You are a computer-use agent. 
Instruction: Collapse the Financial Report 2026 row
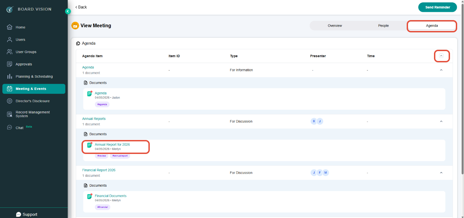[x=441, y=173]
